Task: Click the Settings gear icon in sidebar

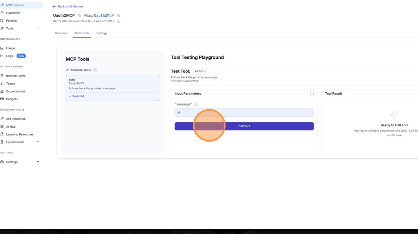Action: (x=2, y=162)
